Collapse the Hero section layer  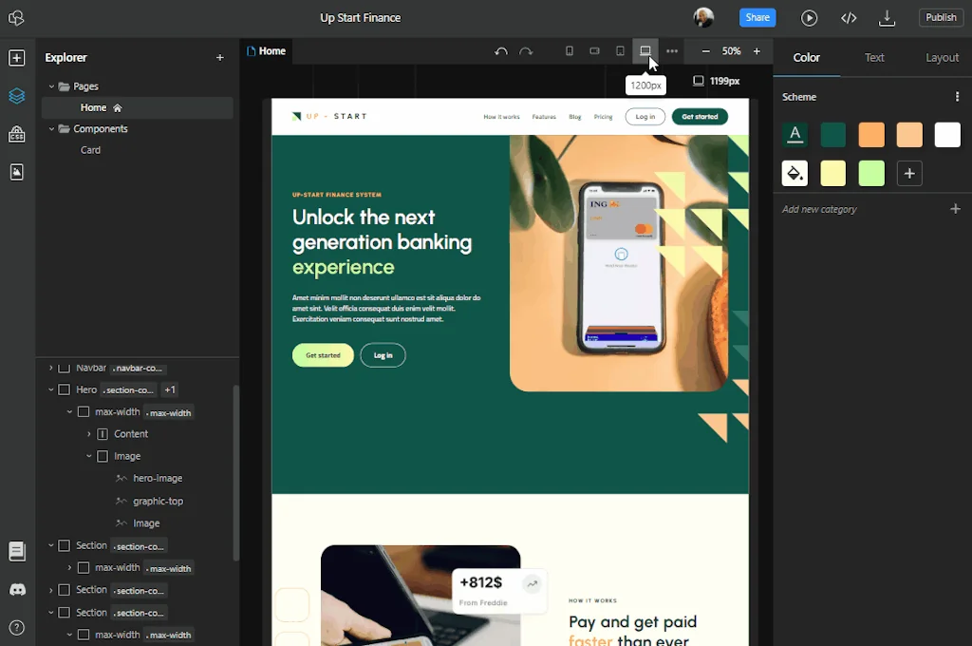[x=51, y=389]
